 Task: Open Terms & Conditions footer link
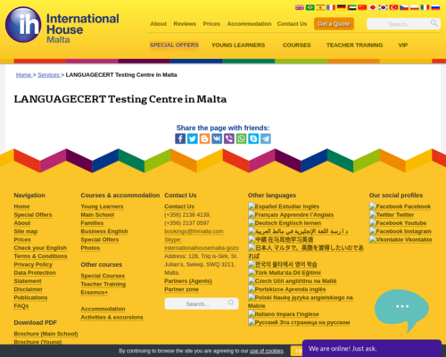tap(40, 256)
